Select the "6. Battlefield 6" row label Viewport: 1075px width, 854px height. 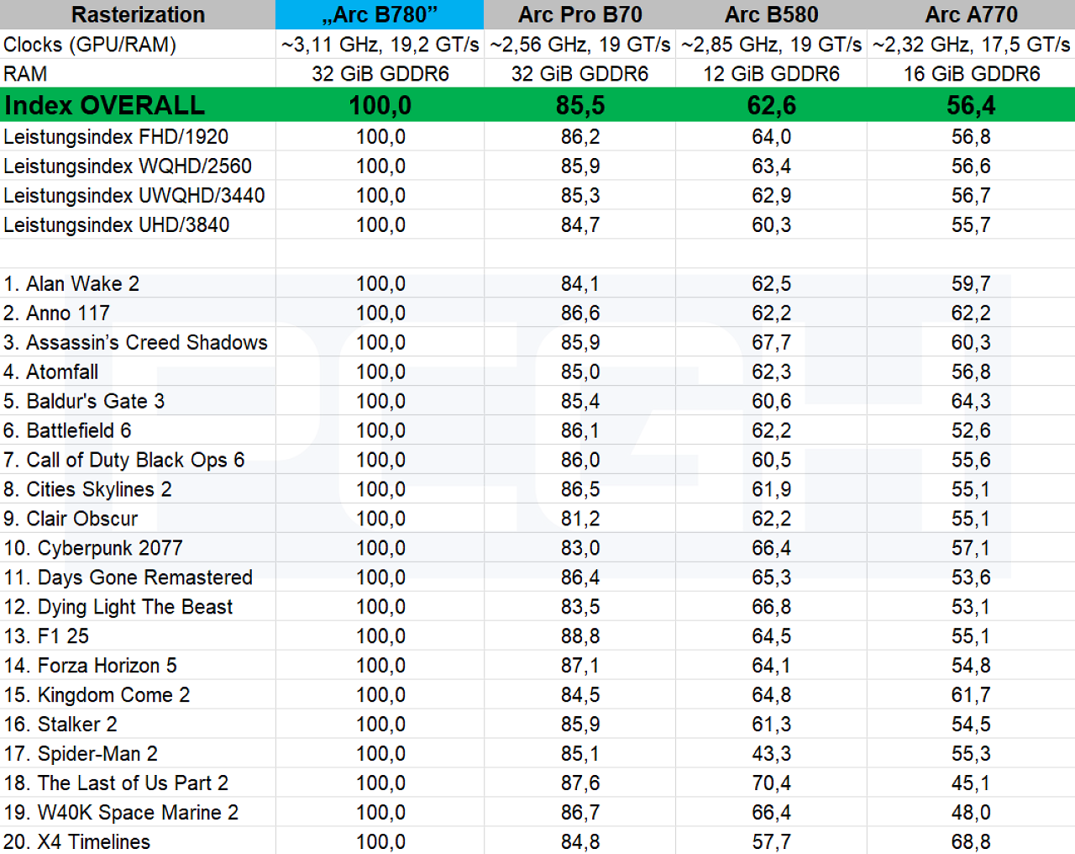(x=67, y=431)
